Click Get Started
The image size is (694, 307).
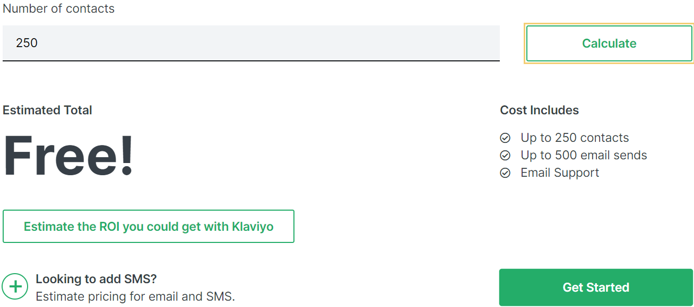pos(596,287)
